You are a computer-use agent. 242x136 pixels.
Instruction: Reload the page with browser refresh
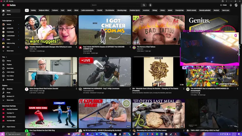click(x=7, y=1)
